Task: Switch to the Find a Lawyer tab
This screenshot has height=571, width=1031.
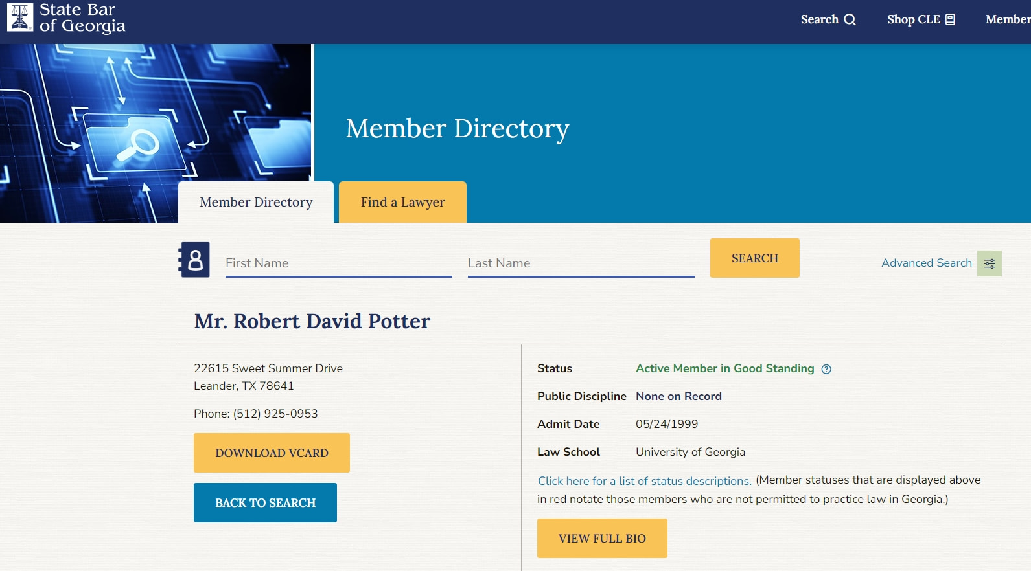Action: tap(402, 202)
